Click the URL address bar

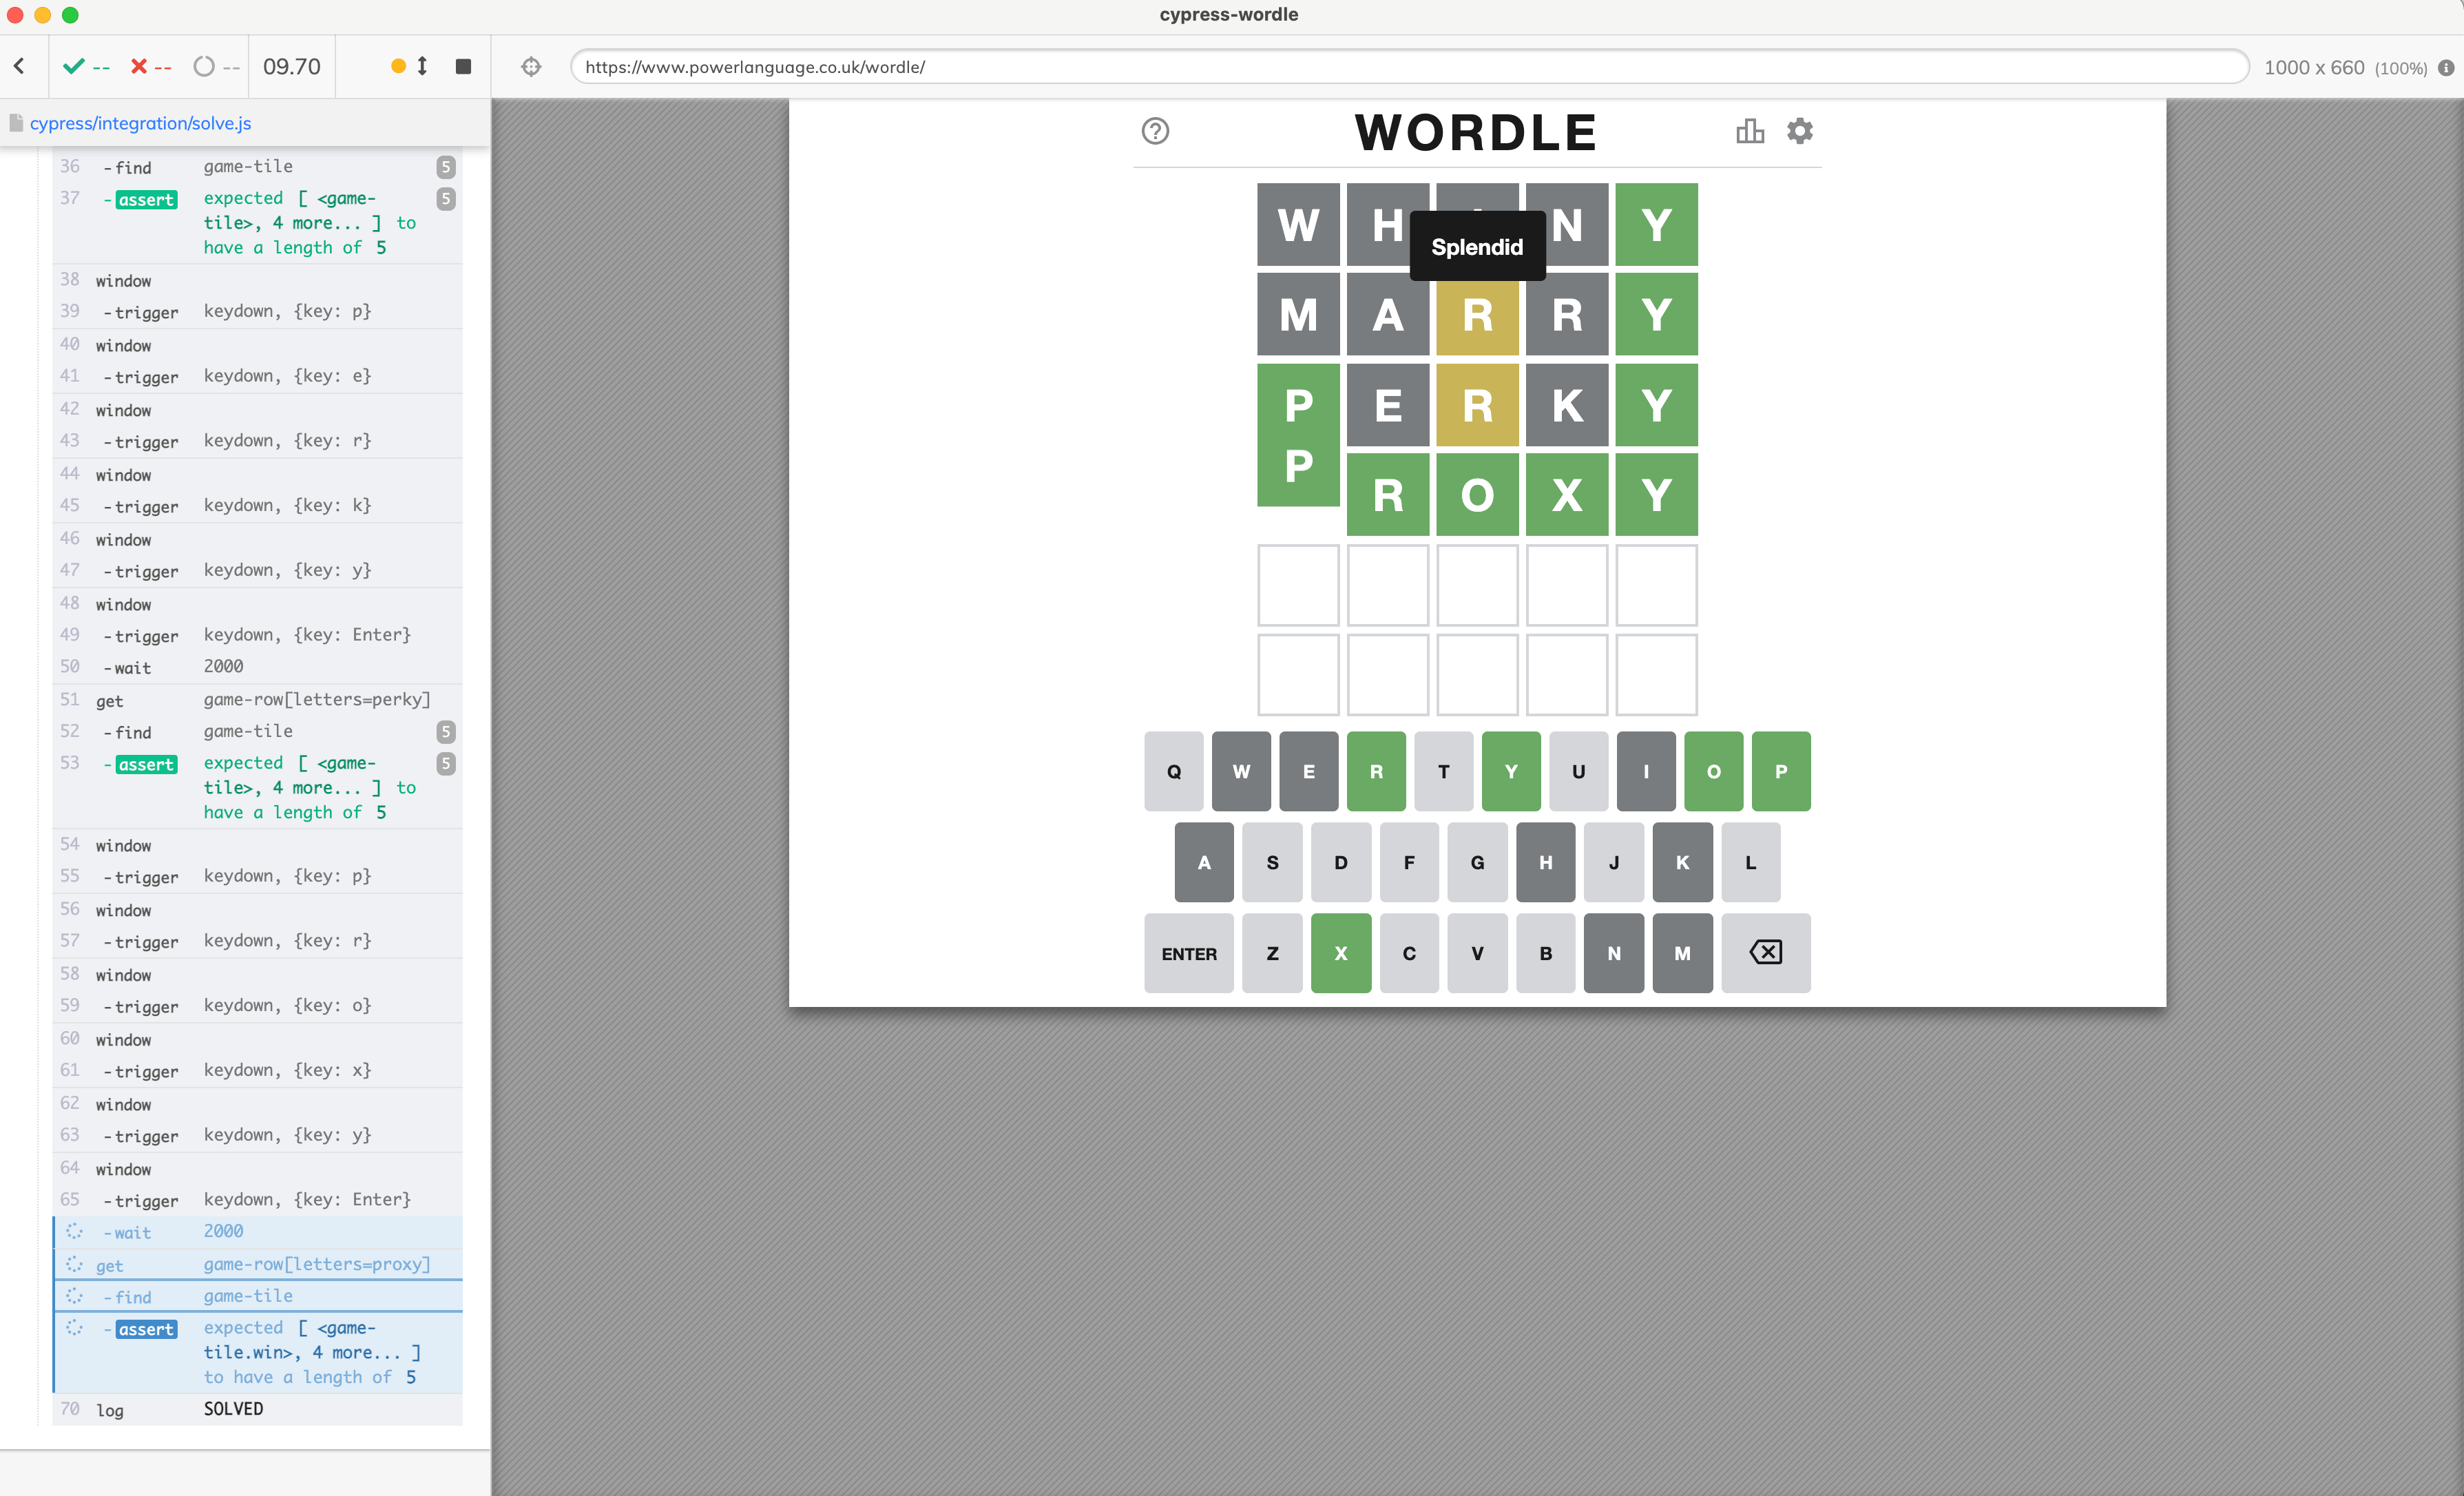coord(1400,67)
